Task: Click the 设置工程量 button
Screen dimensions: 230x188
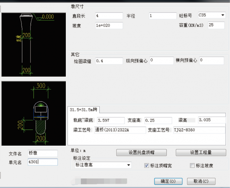Action: tap(201, 152)
